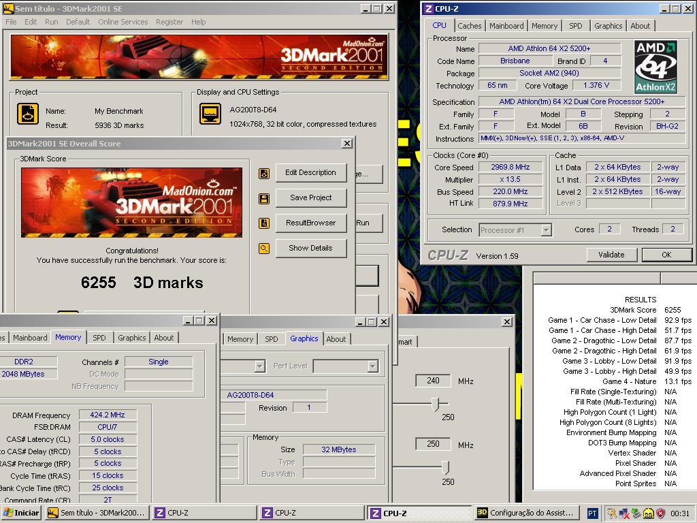Open SPD tab in the CPU-Z graphics window

pos(271,339)
